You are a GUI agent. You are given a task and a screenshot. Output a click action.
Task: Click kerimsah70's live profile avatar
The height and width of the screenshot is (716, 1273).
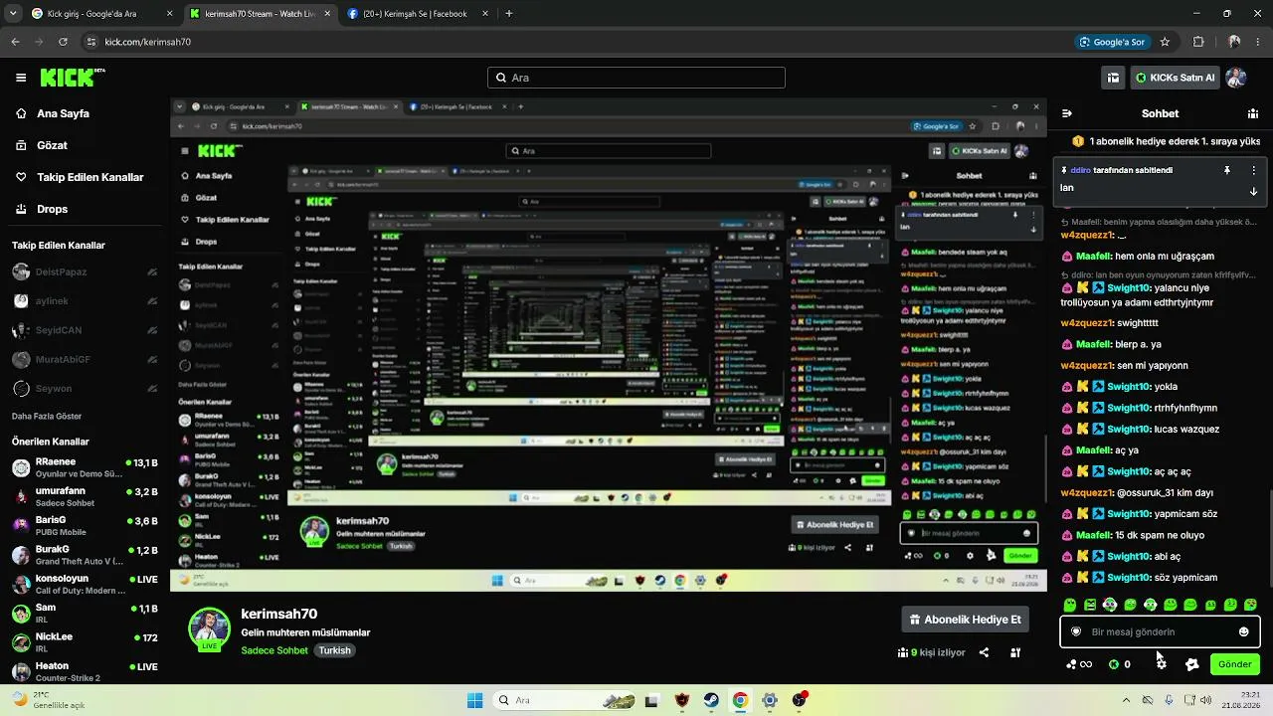(209, 627)
